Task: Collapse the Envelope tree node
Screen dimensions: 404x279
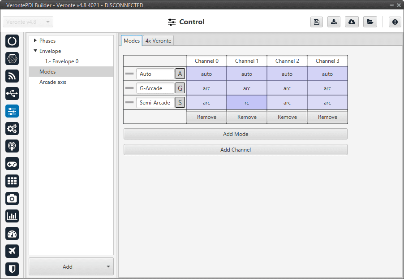Action: click(x=35, y=51)
